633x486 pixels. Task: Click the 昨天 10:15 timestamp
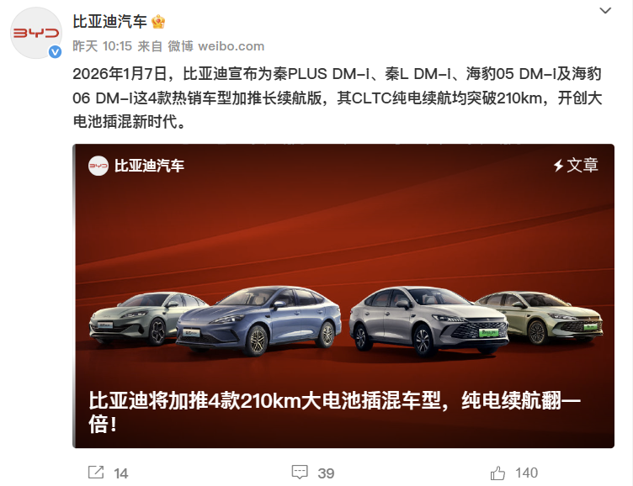[103, 46]
